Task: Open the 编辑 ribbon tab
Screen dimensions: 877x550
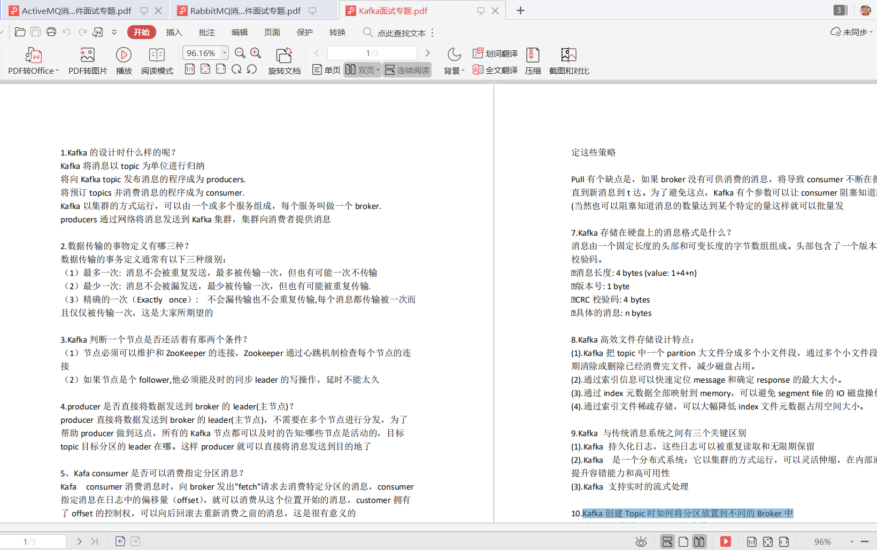Action: coord(240,32)
